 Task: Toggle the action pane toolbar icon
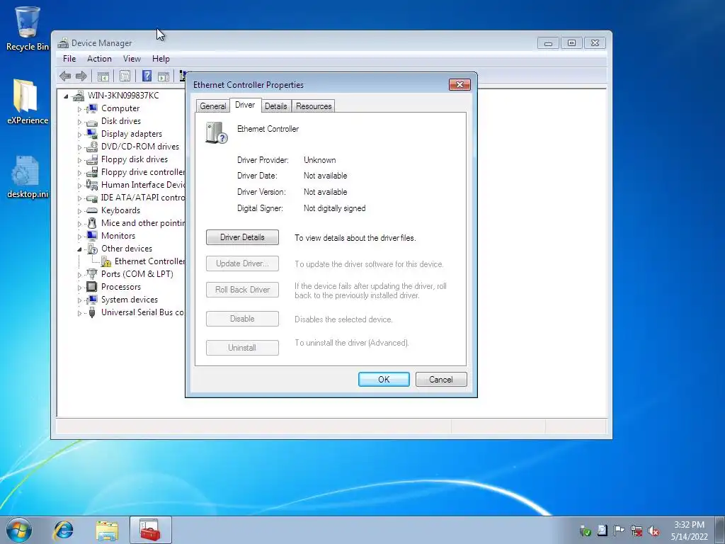click(x=164, y=76)
